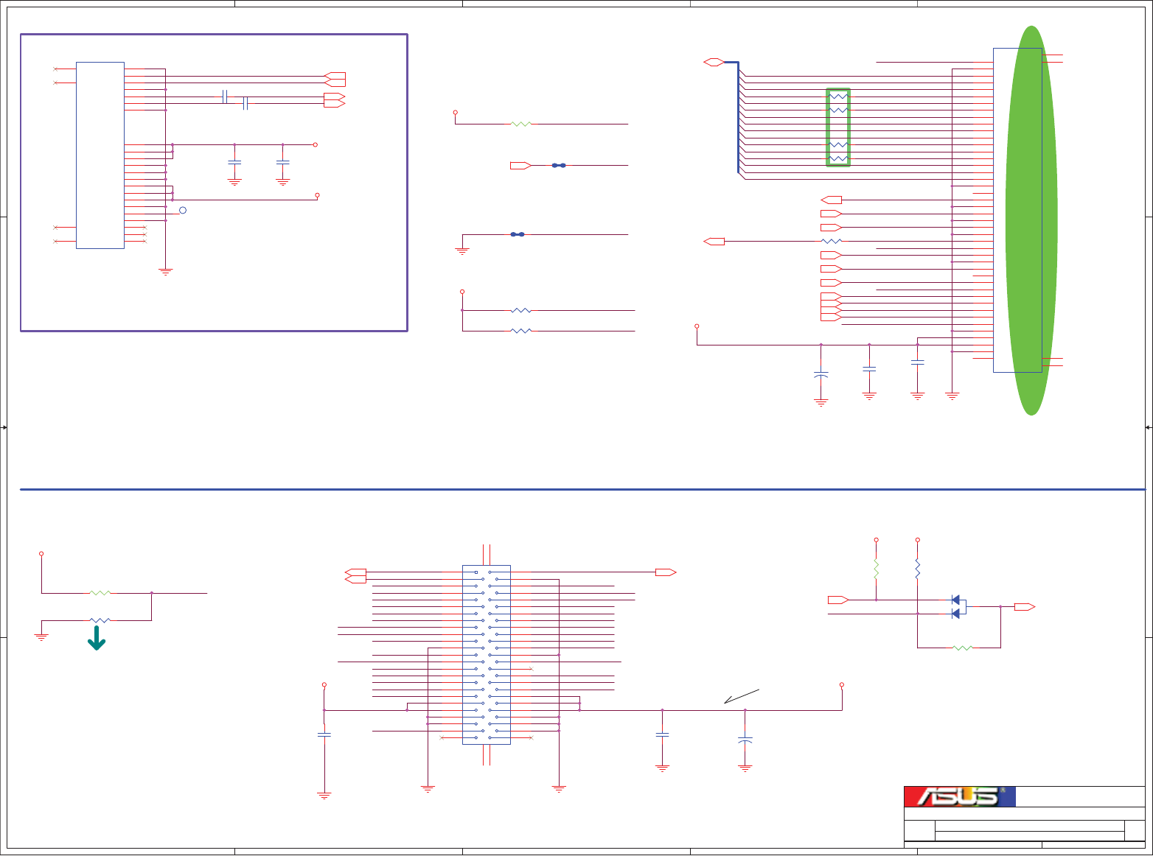Select the input port feeding the upper diode

(x=838, y=600)
